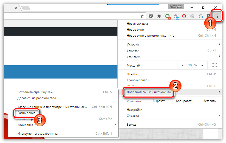Open the Adblock red hand icon
The height and width of the screenshot is (143, 226).
pos(184,16)
